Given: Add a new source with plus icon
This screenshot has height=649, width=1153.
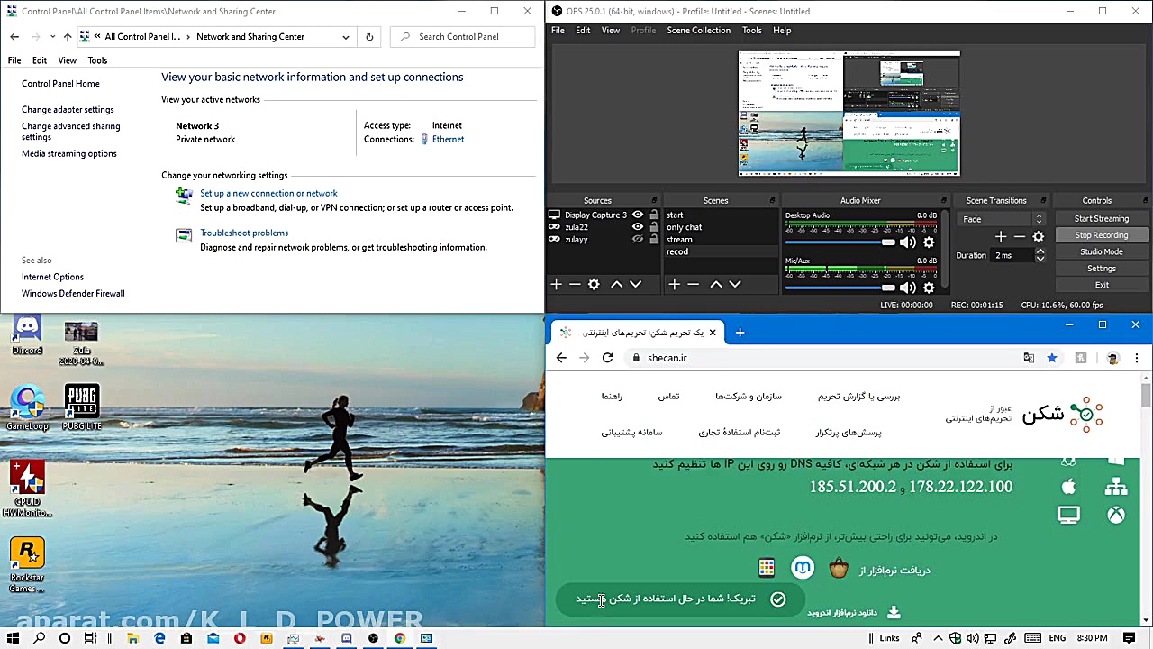Looking at the screenshot, I should click(x=556, y=284).
